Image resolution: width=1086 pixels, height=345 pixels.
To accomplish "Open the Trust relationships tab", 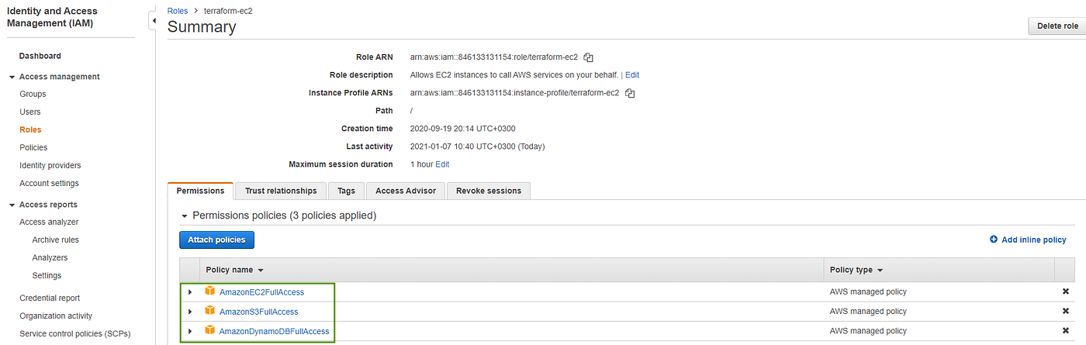I will (x=281, y=191).
